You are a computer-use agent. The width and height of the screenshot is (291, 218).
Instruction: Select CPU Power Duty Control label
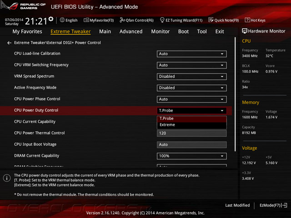pyautogui.click(x=36, y=110)
